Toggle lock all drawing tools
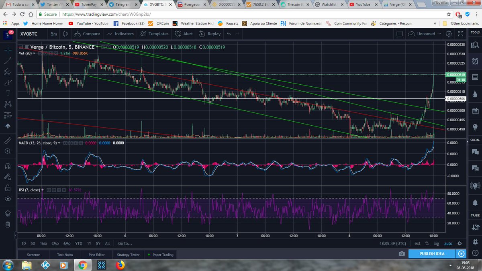 (8, 187)
